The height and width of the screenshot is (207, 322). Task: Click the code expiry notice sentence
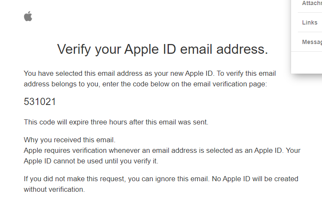point(116,122)
